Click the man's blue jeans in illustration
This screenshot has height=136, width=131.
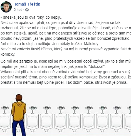coord(19,128)
